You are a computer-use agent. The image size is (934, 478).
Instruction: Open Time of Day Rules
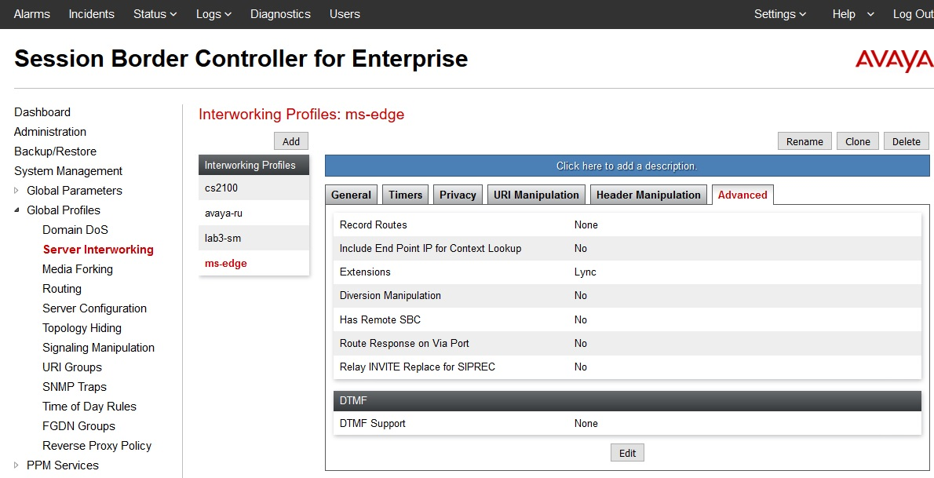[89, 407]
